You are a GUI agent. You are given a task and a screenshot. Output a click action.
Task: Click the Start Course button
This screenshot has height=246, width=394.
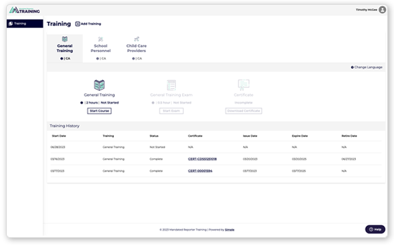click(99, 111)
